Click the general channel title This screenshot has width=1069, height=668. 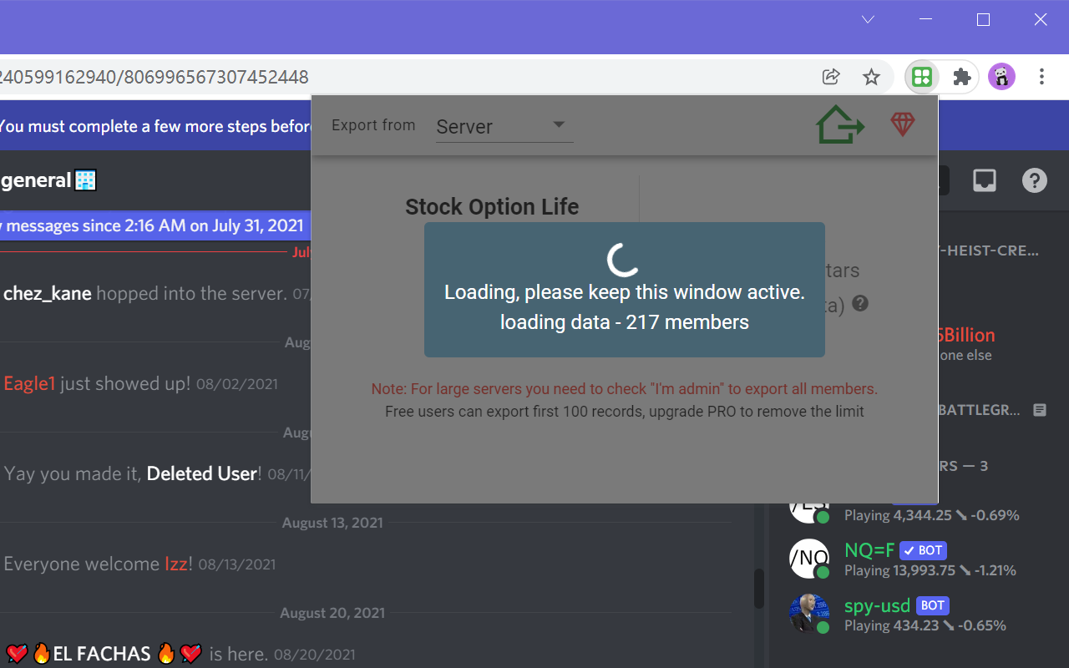point(37,180)
